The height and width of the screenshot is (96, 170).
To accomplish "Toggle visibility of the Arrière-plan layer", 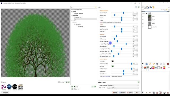I will [143, 27].
